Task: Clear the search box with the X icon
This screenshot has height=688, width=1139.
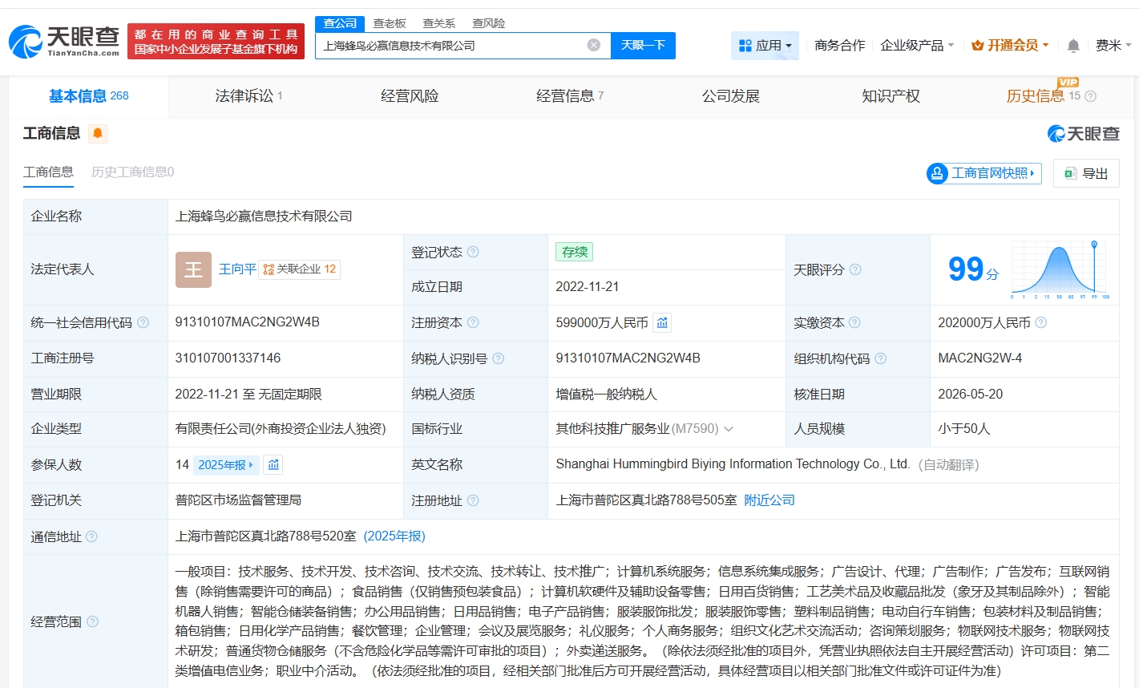Action: (594, 45)
